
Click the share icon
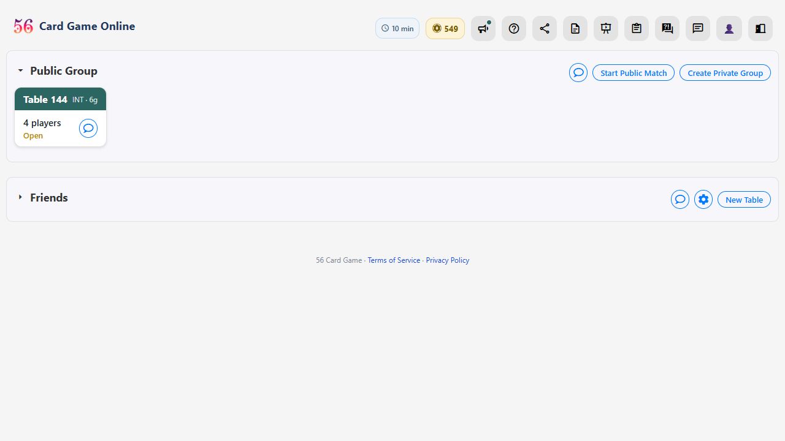pyautogui.click(x=545, y=28)
